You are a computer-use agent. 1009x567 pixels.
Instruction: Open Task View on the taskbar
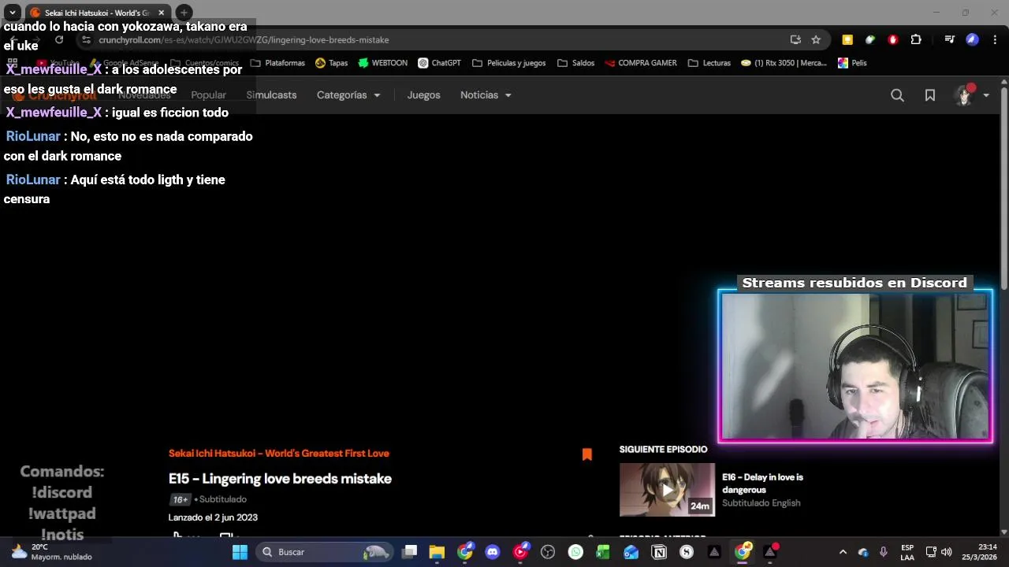pos(409,552)
